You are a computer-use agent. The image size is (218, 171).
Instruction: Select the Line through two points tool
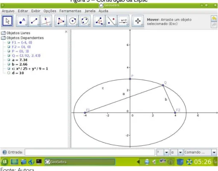[34, 21]
